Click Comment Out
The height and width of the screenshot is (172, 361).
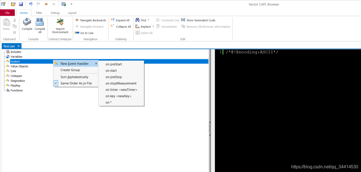pyautogui.click(x=167, y=20)
